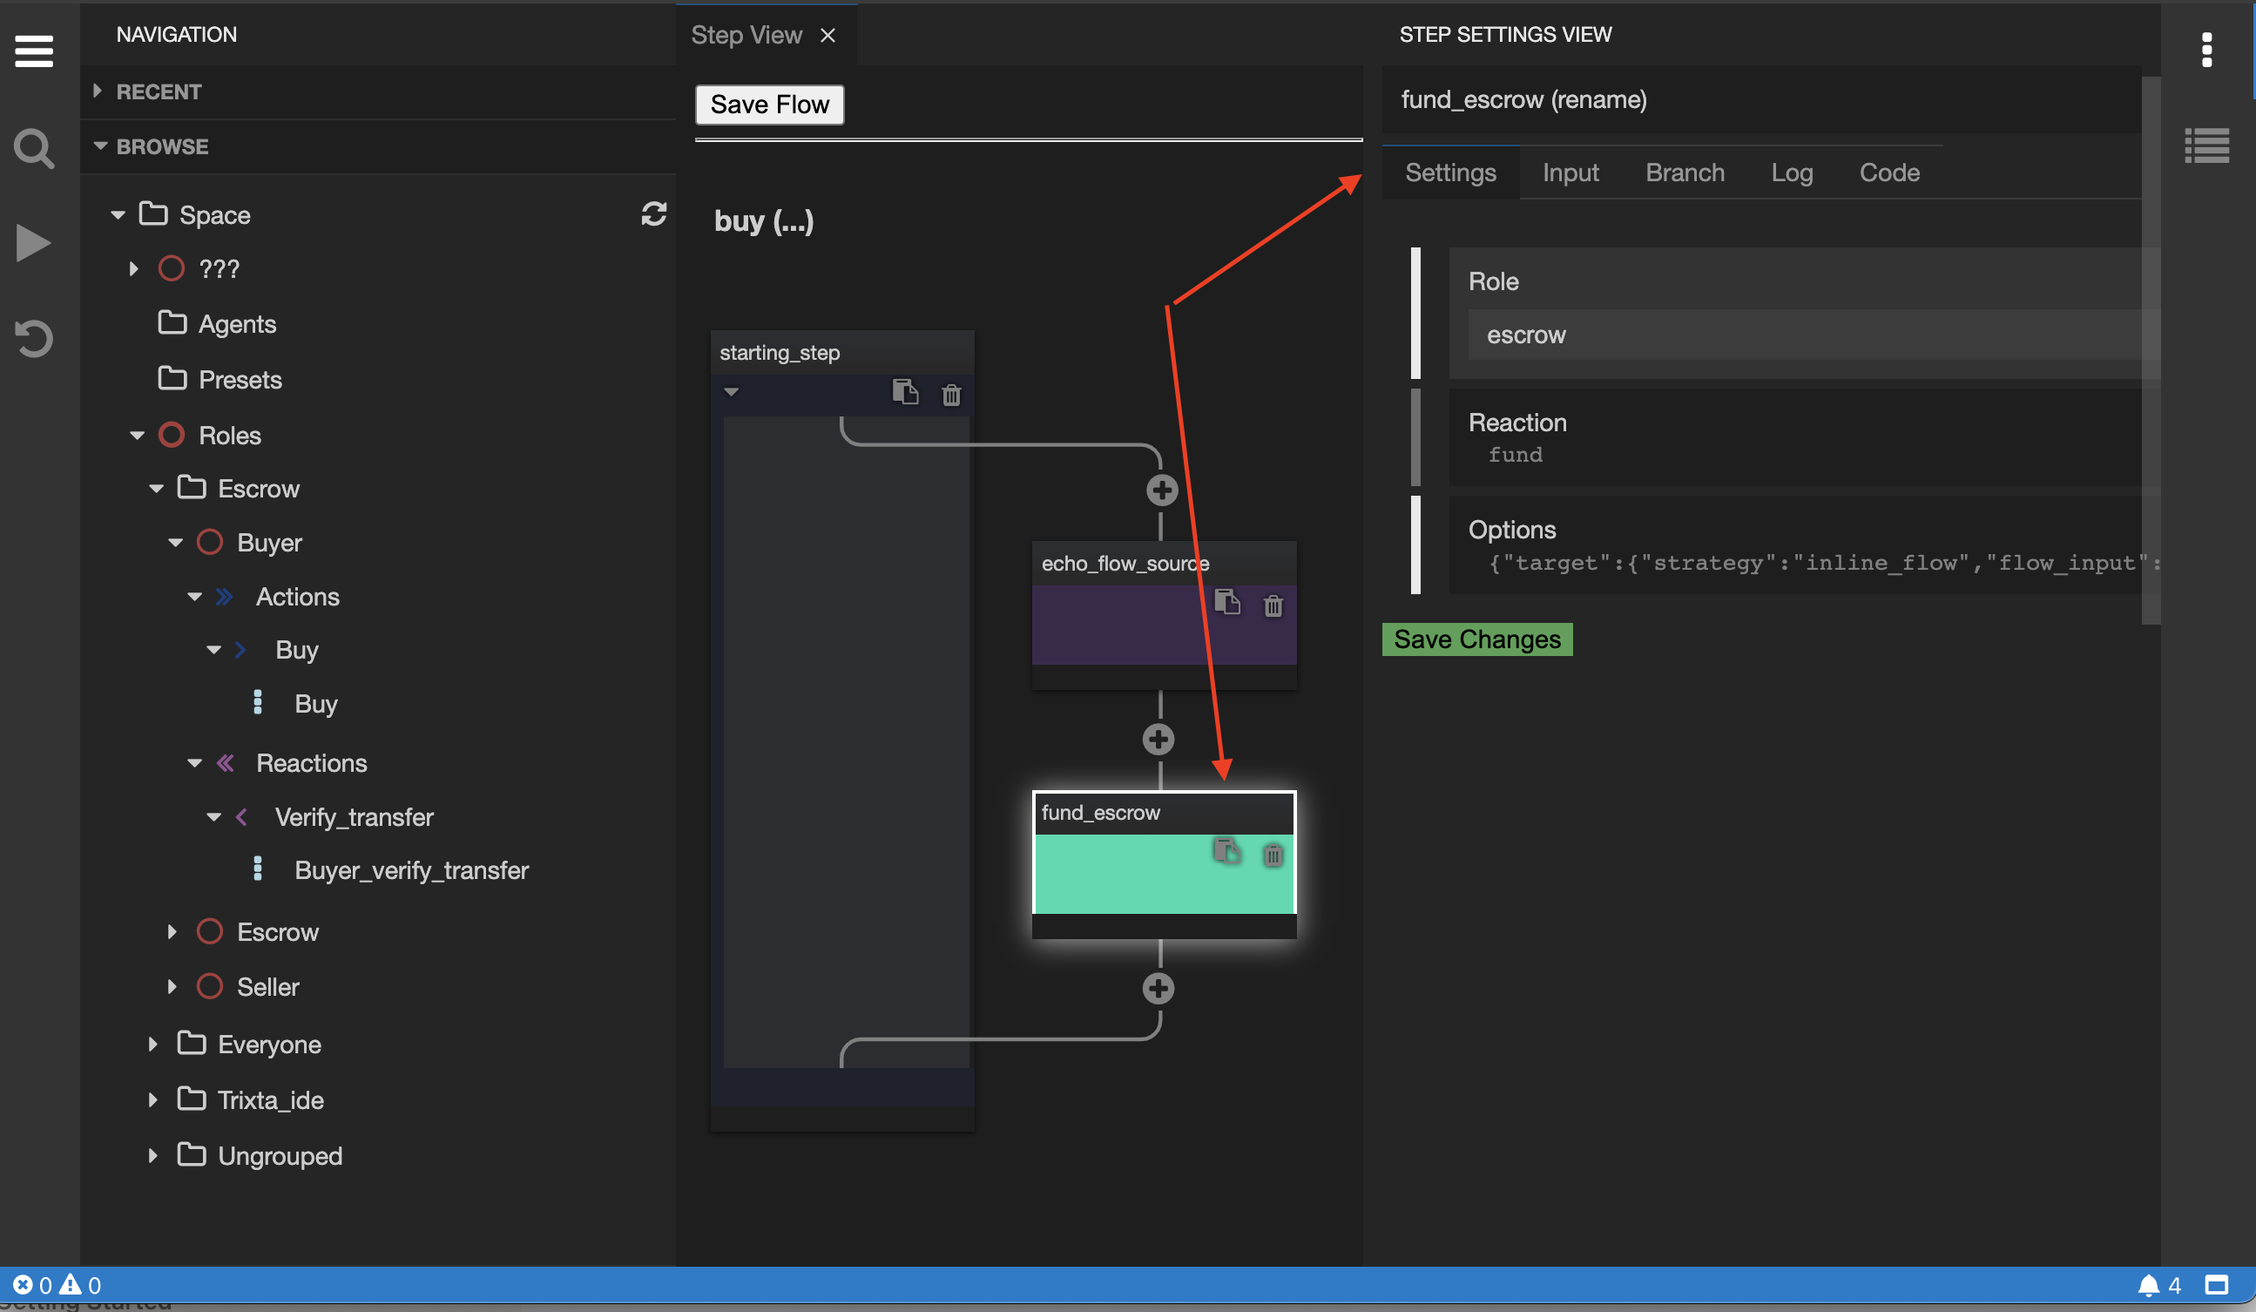The width and height of the screenshot is (2256, 1312).
Task: Close the Step View tab
Action: pyautogui.click(x=827, y=36)
